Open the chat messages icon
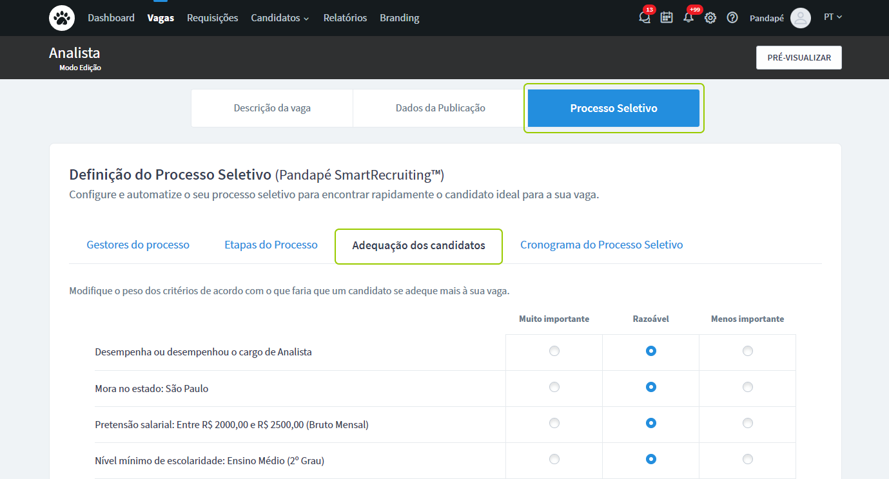The width and height of the screenshot is (889, 479). (645, 18)
